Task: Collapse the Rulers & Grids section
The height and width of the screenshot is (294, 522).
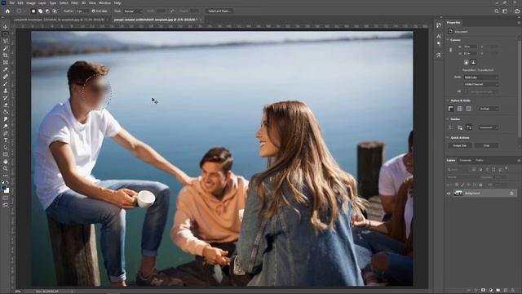Action: [x=448, y=100]
